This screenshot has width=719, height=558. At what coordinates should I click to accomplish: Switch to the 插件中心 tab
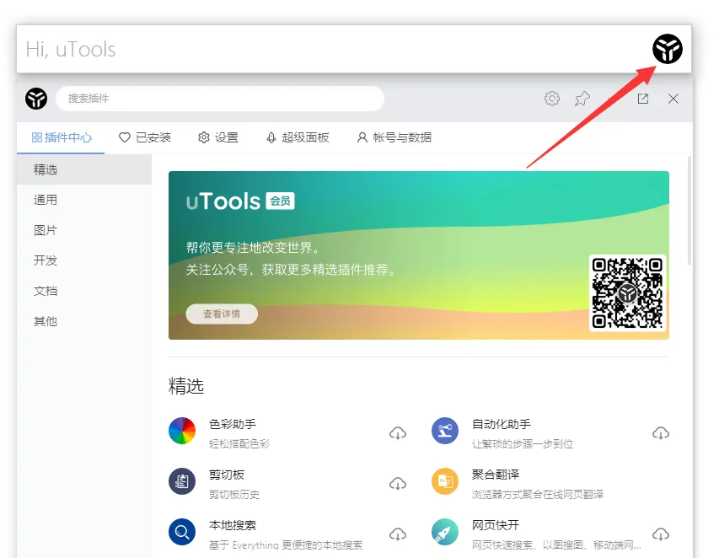[x=62, y=137]
